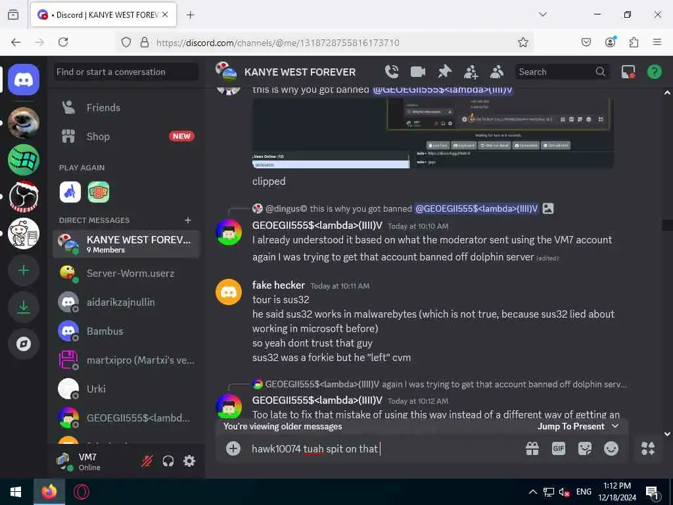Open the Reddit snoo server
Image resolution: width=673 pixels, height=505 pixels.
(x=24, y=233)
